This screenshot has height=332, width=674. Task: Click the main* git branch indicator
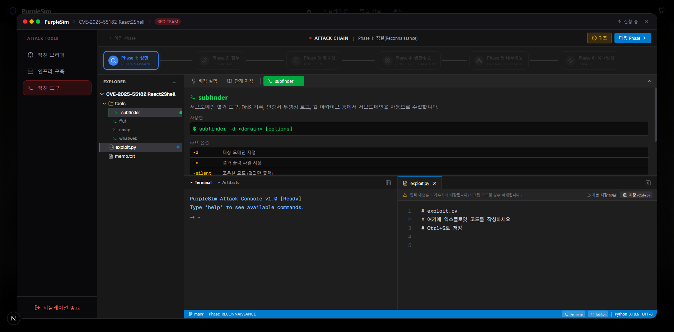[x=197, y=314]
